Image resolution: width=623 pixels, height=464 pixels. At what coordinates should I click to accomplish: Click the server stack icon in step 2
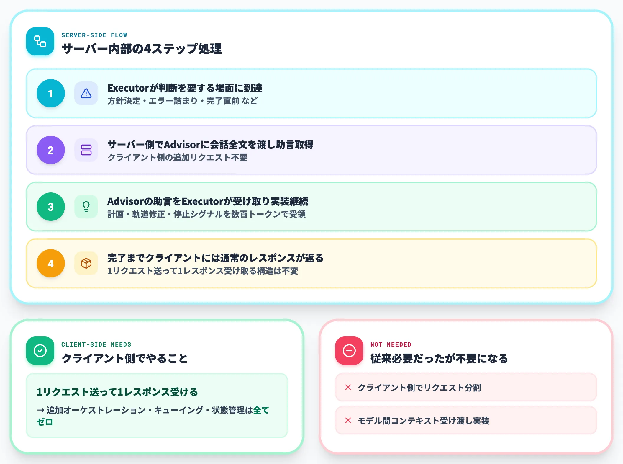pyautogui.click(x=86, y=150)
